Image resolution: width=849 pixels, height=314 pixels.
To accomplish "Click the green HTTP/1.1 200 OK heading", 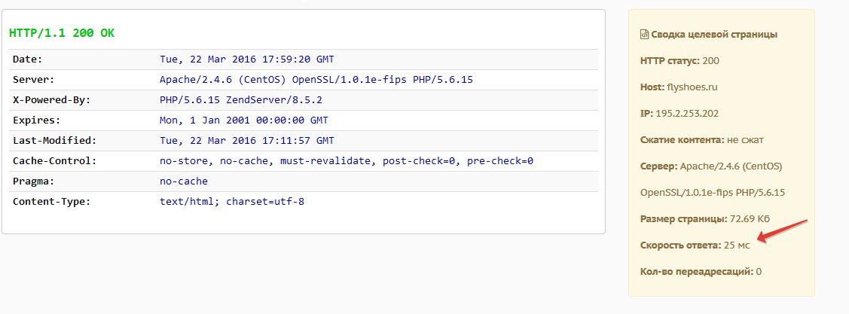I will click(x=62, y=34).
